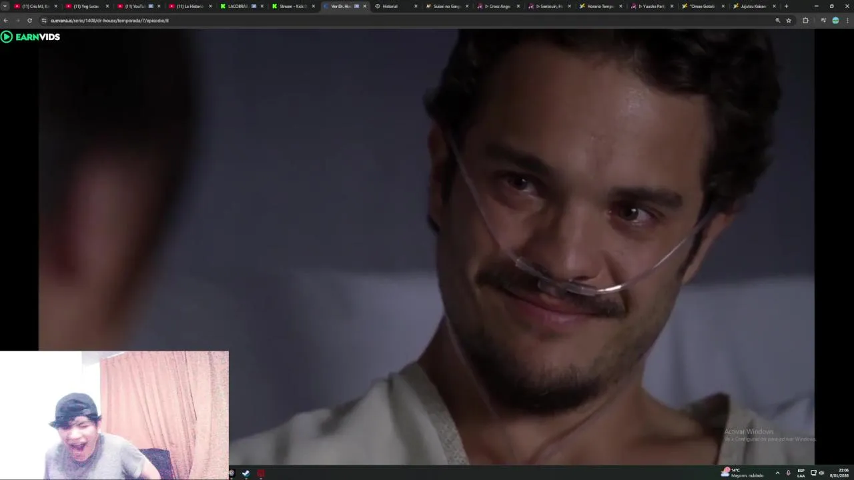Close the Cross Ange tab

[x=518, y=6]
